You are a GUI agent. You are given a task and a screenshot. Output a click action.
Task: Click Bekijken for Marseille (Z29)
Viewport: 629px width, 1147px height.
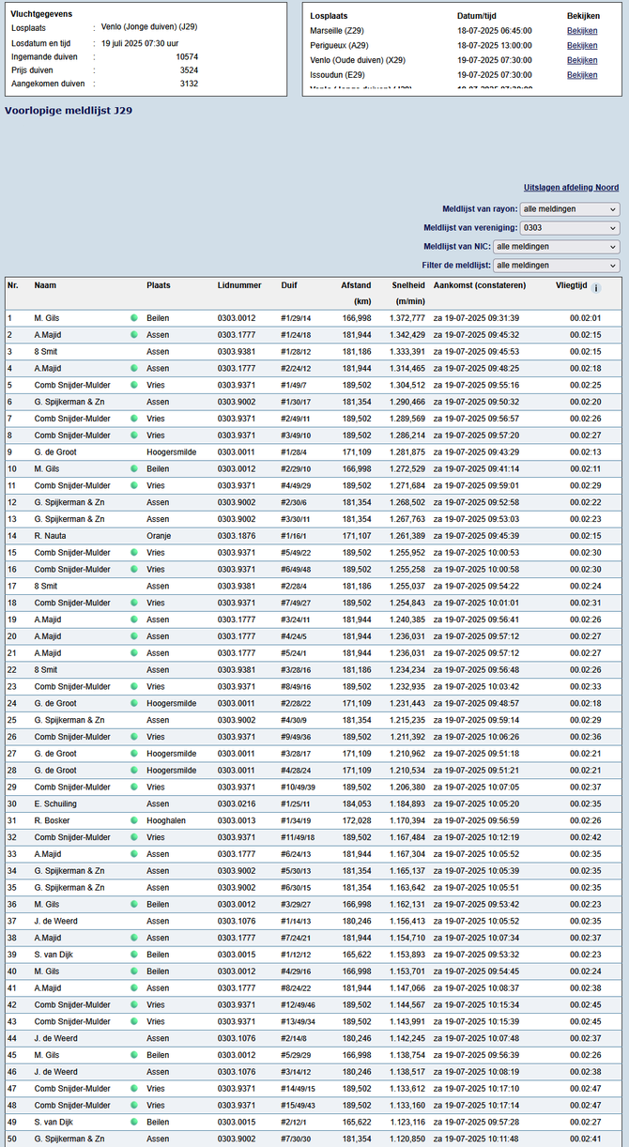click(x=582, y=30)
